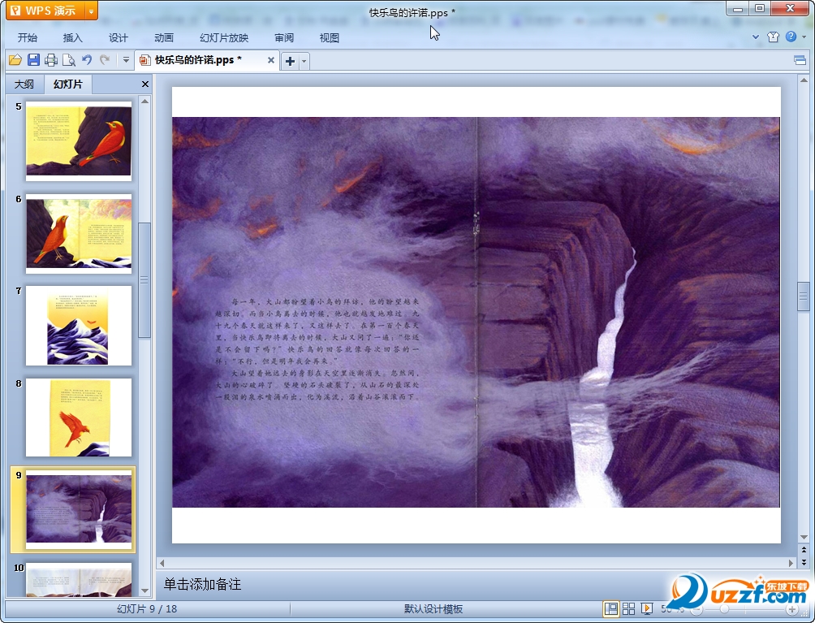Viewport: 815px width, 623px height.
Task: Open the 插入 ribbon tab
Action: point(73,38)
